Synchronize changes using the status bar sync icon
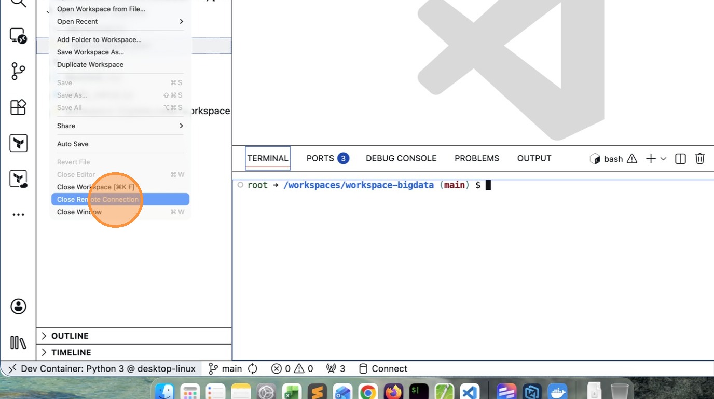This screenshot has height=399, width=714. 253,369
